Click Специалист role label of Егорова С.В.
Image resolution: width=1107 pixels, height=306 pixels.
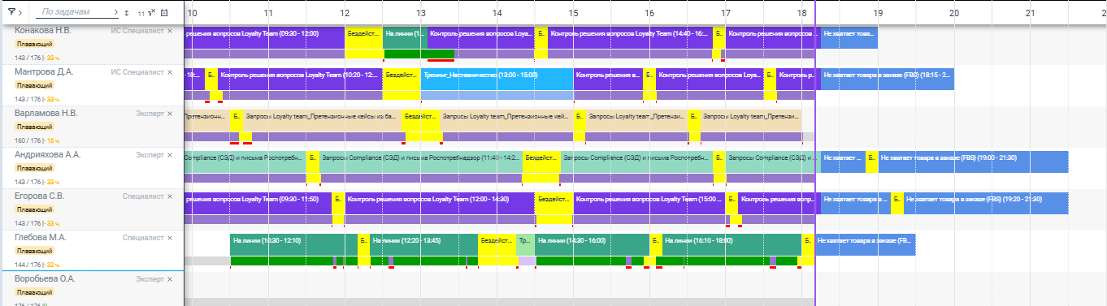(143, 196)
